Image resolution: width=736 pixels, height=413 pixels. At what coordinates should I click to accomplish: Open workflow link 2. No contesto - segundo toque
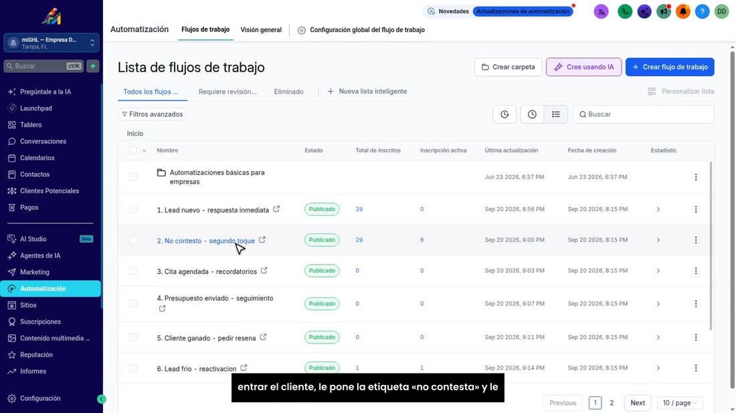tap(205, 241)
